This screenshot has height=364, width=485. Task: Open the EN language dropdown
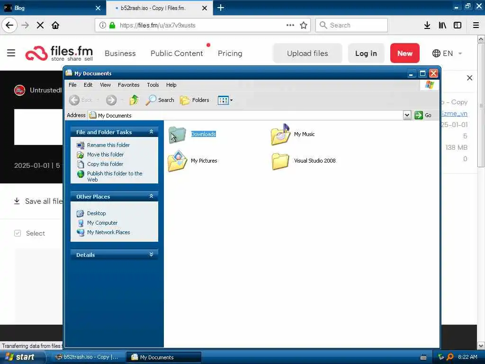pyautogui.click(x=447, y=53)
